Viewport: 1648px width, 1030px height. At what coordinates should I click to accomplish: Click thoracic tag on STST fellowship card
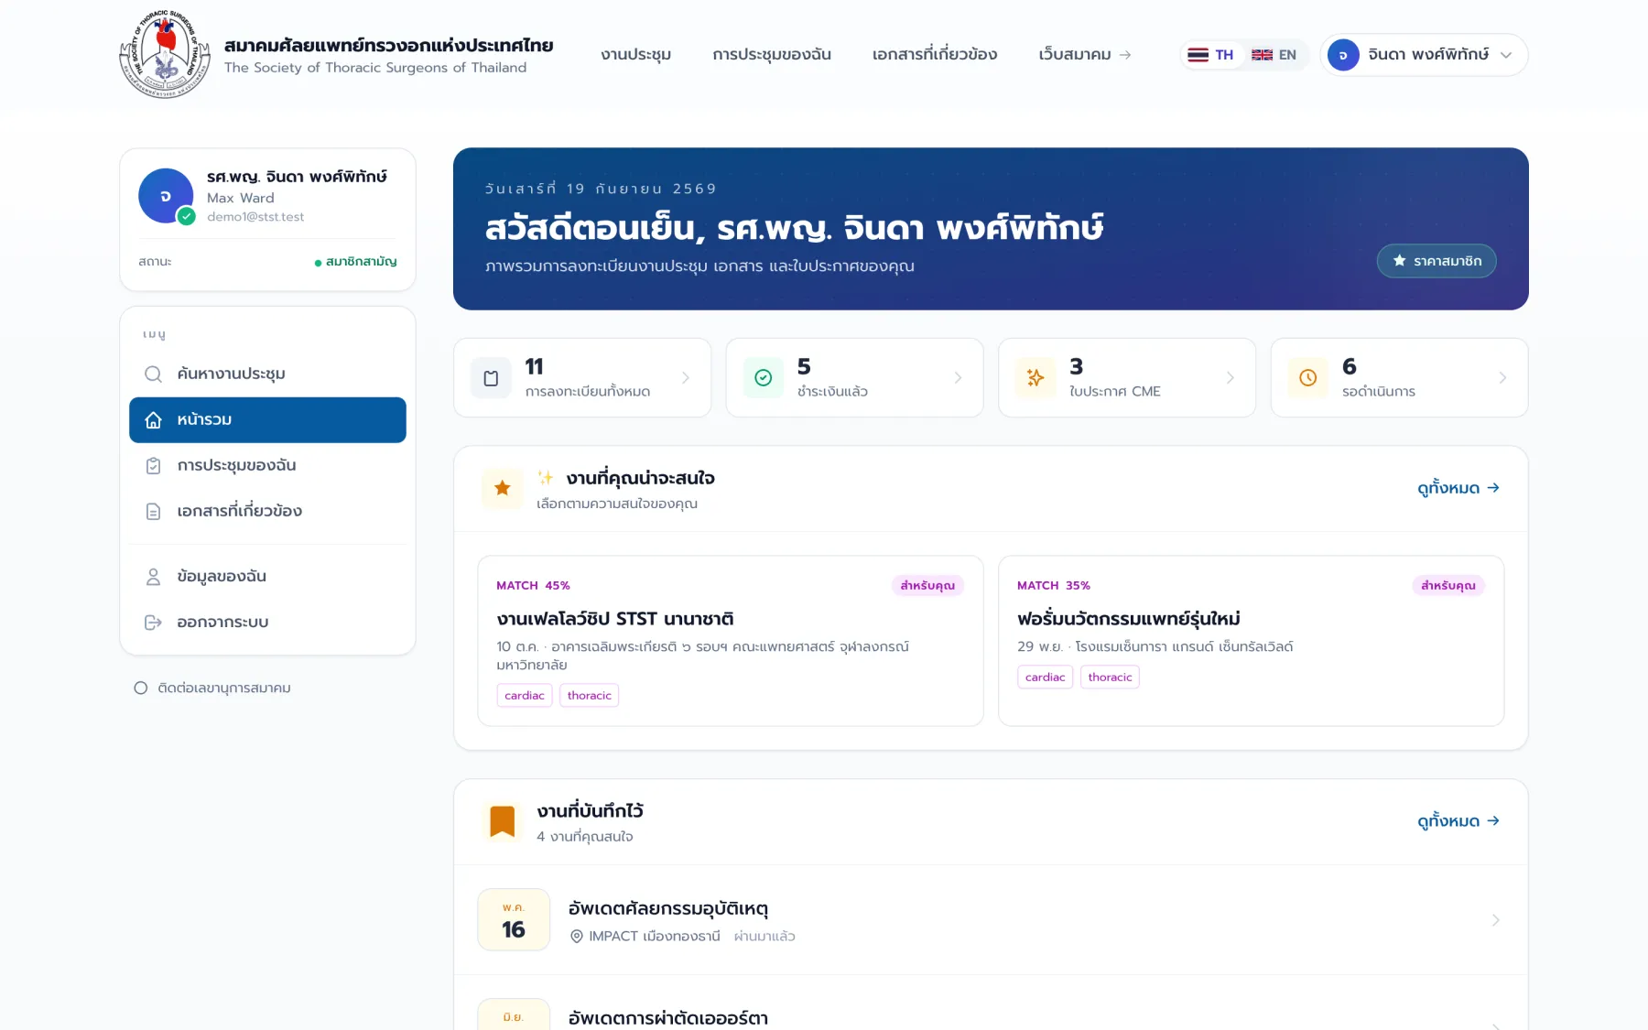pyautogui.click(x=590, y=696)
